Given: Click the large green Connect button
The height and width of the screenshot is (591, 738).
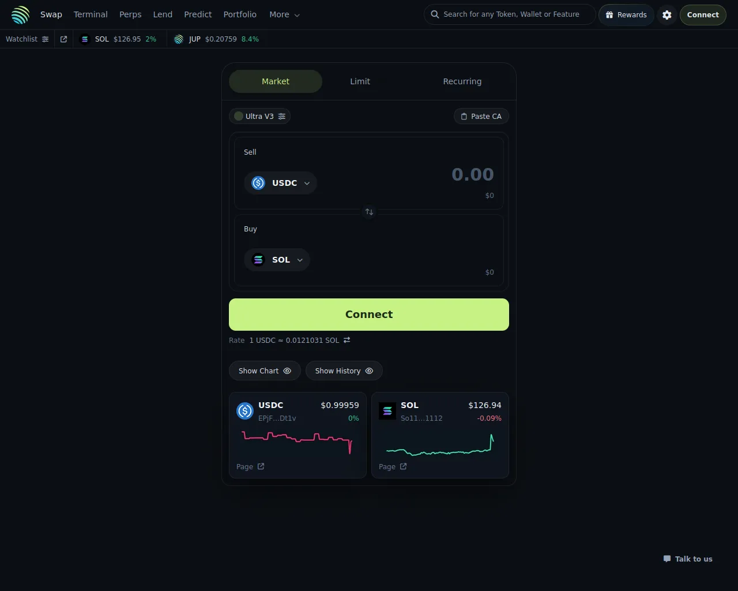Looking at the screenshot, I should pos(369,315).
